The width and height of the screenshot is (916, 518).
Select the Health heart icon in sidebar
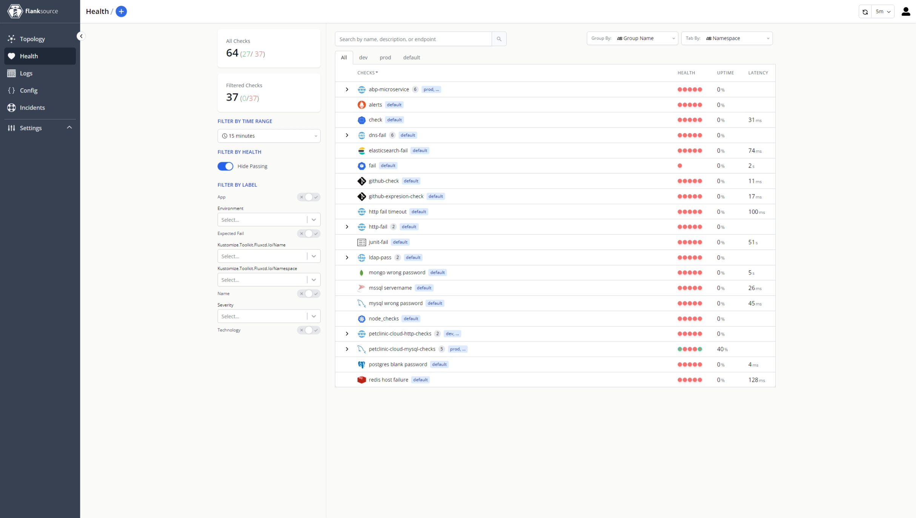(x=12, y=56)
